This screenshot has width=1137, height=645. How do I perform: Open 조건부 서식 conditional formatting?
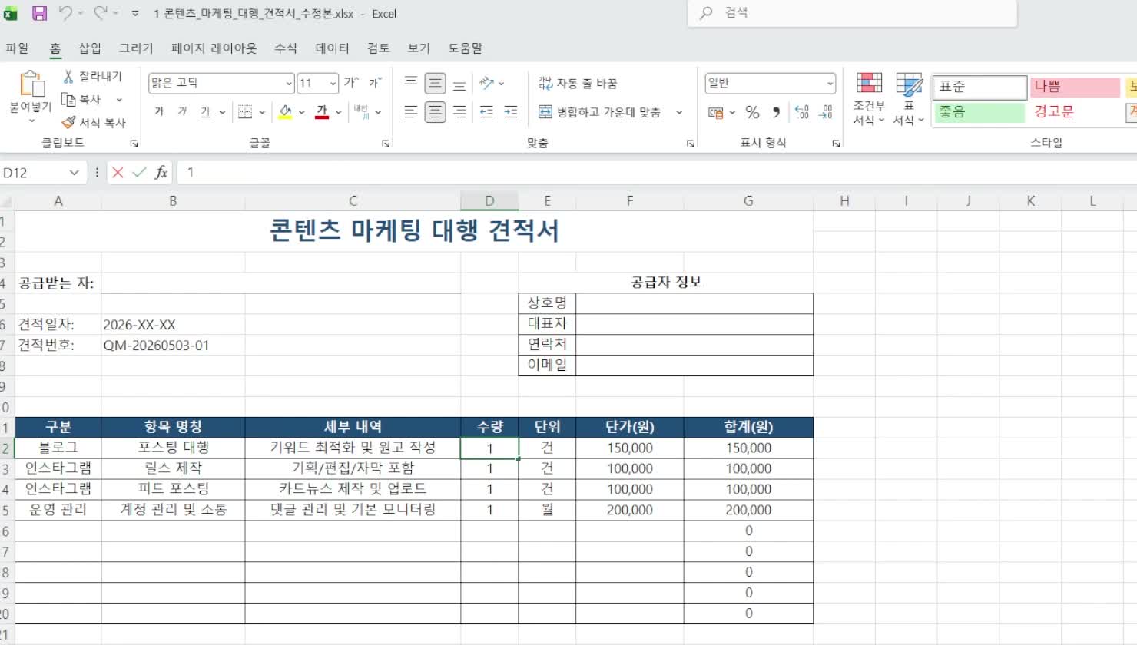(x=869, y=99)
